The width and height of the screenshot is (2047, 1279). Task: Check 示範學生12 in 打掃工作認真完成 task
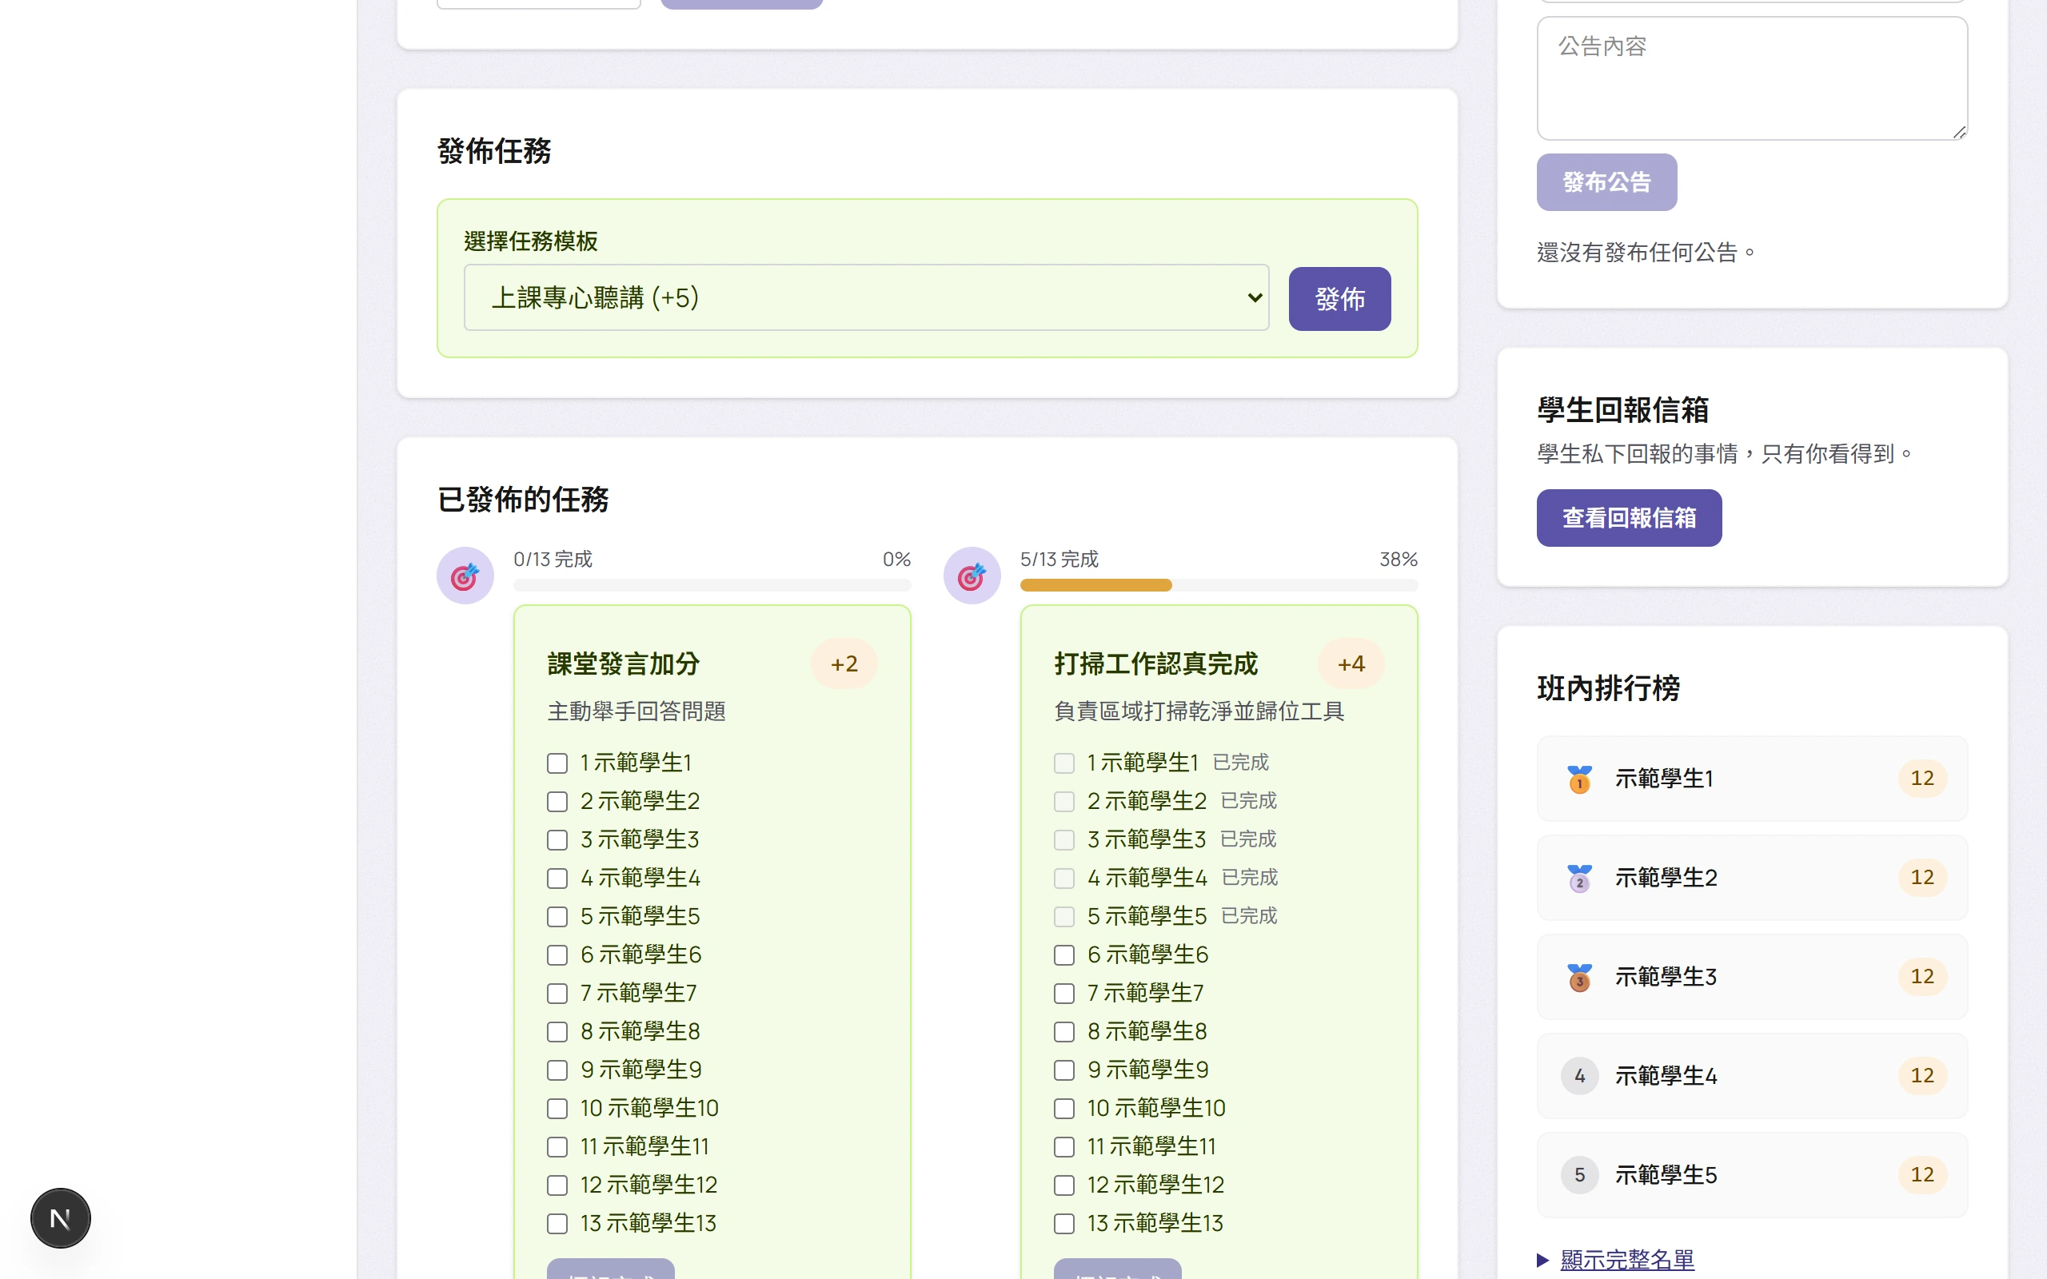tap(1064, 1185)
